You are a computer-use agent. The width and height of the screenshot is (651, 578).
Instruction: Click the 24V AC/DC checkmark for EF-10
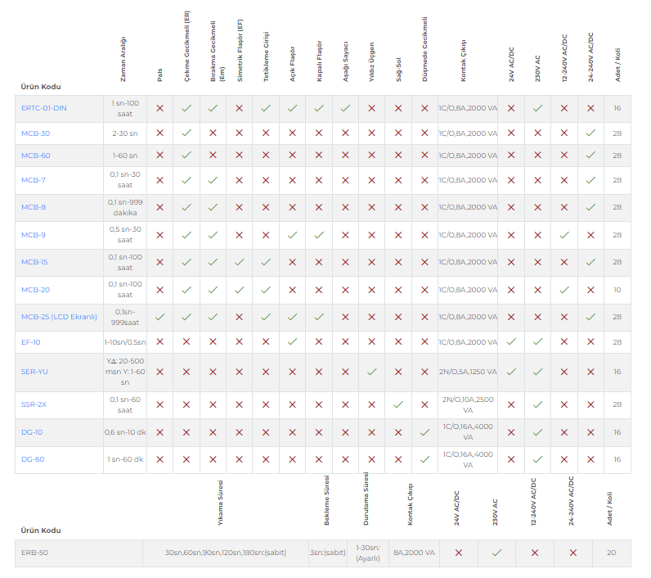point(511,341)
